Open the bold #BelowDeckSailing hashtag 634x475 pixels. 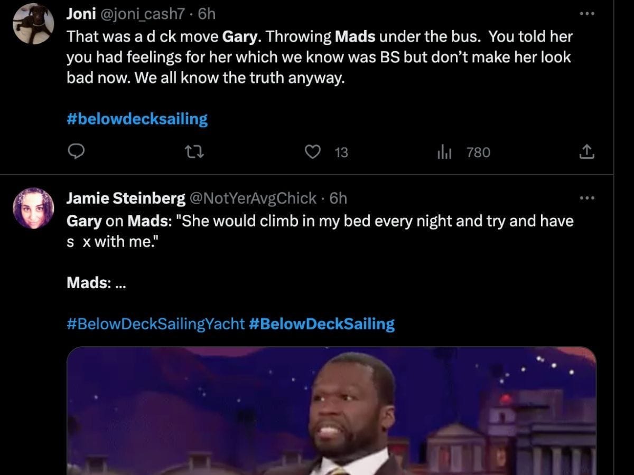click(321, 324)
